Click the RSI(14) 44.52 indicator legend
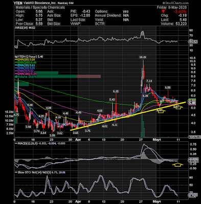The width and height of the screenshot is (201, 204). pyautogui.click(x=25, y=28)
